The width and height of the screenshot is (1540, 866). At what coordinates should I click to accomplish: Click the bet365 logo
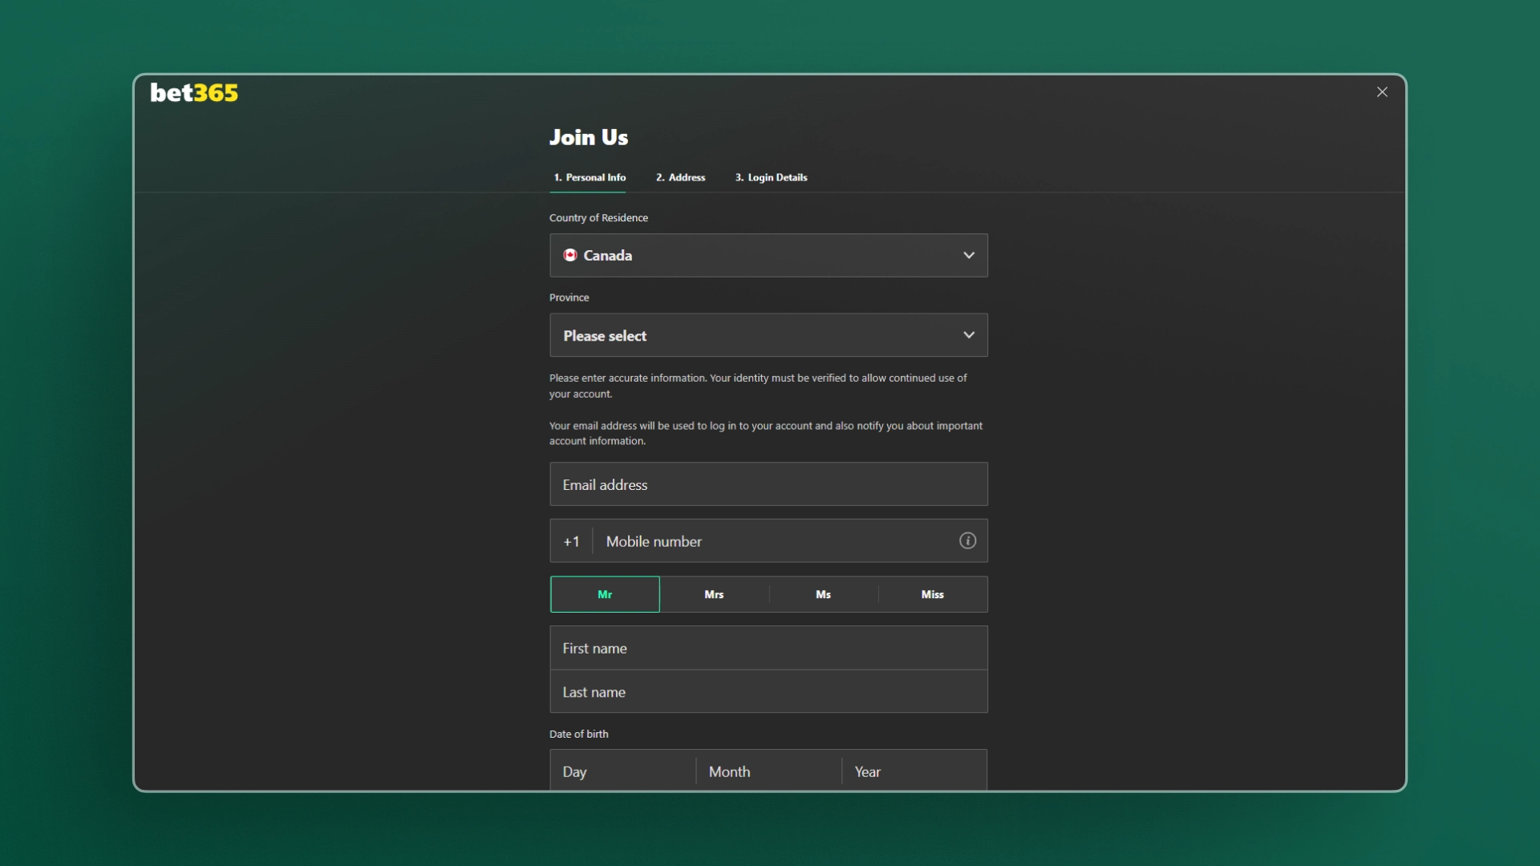tap(194, 93)
